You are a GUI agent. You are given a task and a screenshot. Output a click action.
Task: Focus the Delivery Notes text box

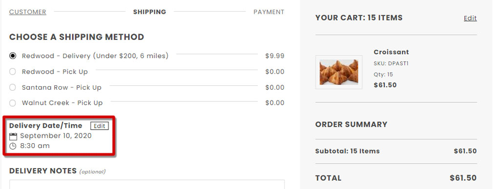click(147, 185)
